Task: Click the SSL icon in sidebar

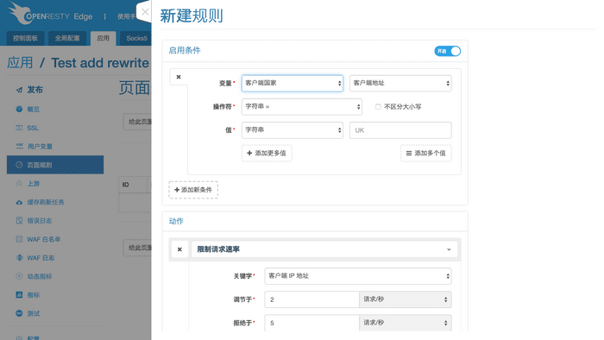Action: tap(19, 128)
